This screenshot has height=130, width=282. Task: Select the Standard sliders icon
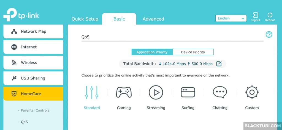click(x=92, y=92)
